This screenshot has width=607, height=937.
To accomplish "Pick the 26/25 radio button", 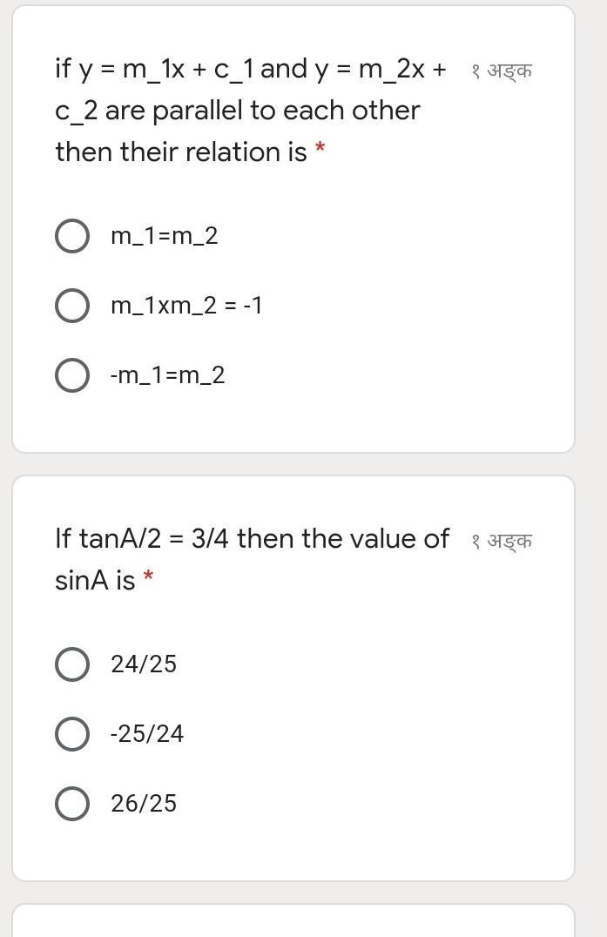I will [x=71, y=804].
